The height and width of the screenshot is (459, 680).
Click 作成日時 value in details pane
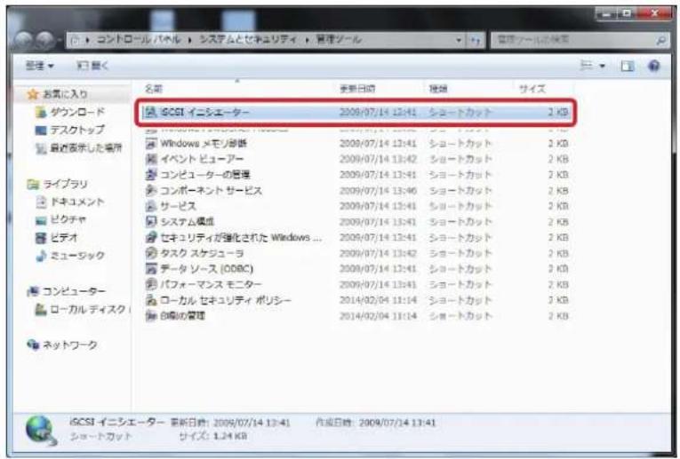point(397,423)
